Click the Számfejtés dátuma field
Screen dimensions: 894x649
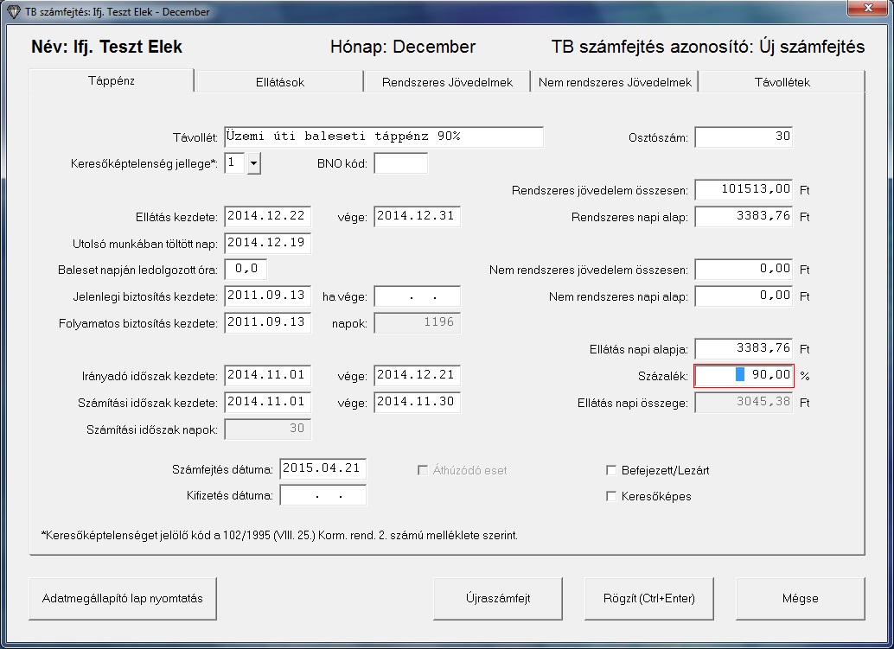pyautogui.click(x=323, y=469)
